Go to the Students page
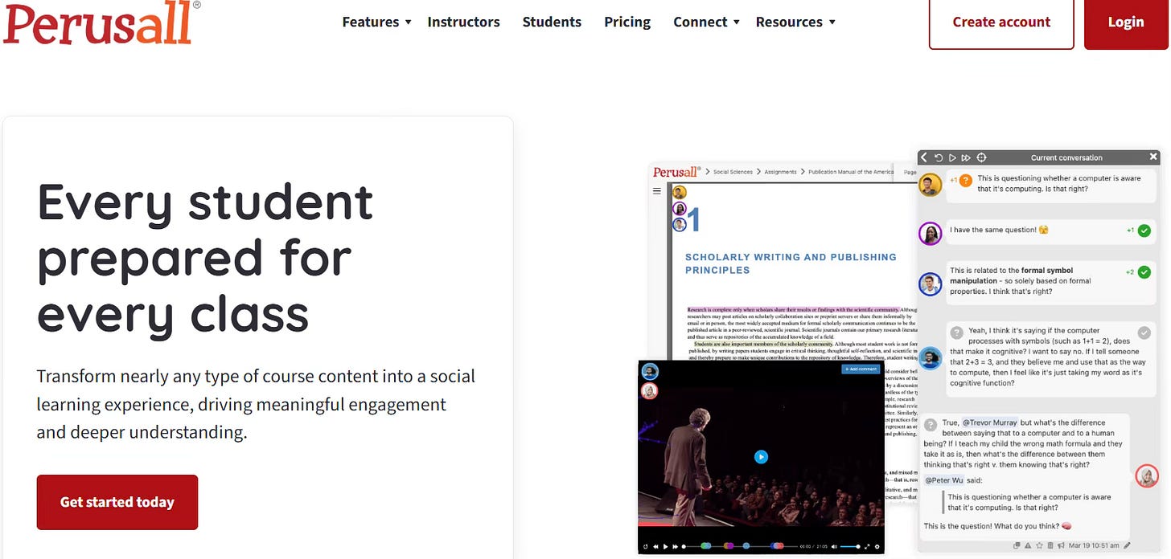 coord(552,22)
